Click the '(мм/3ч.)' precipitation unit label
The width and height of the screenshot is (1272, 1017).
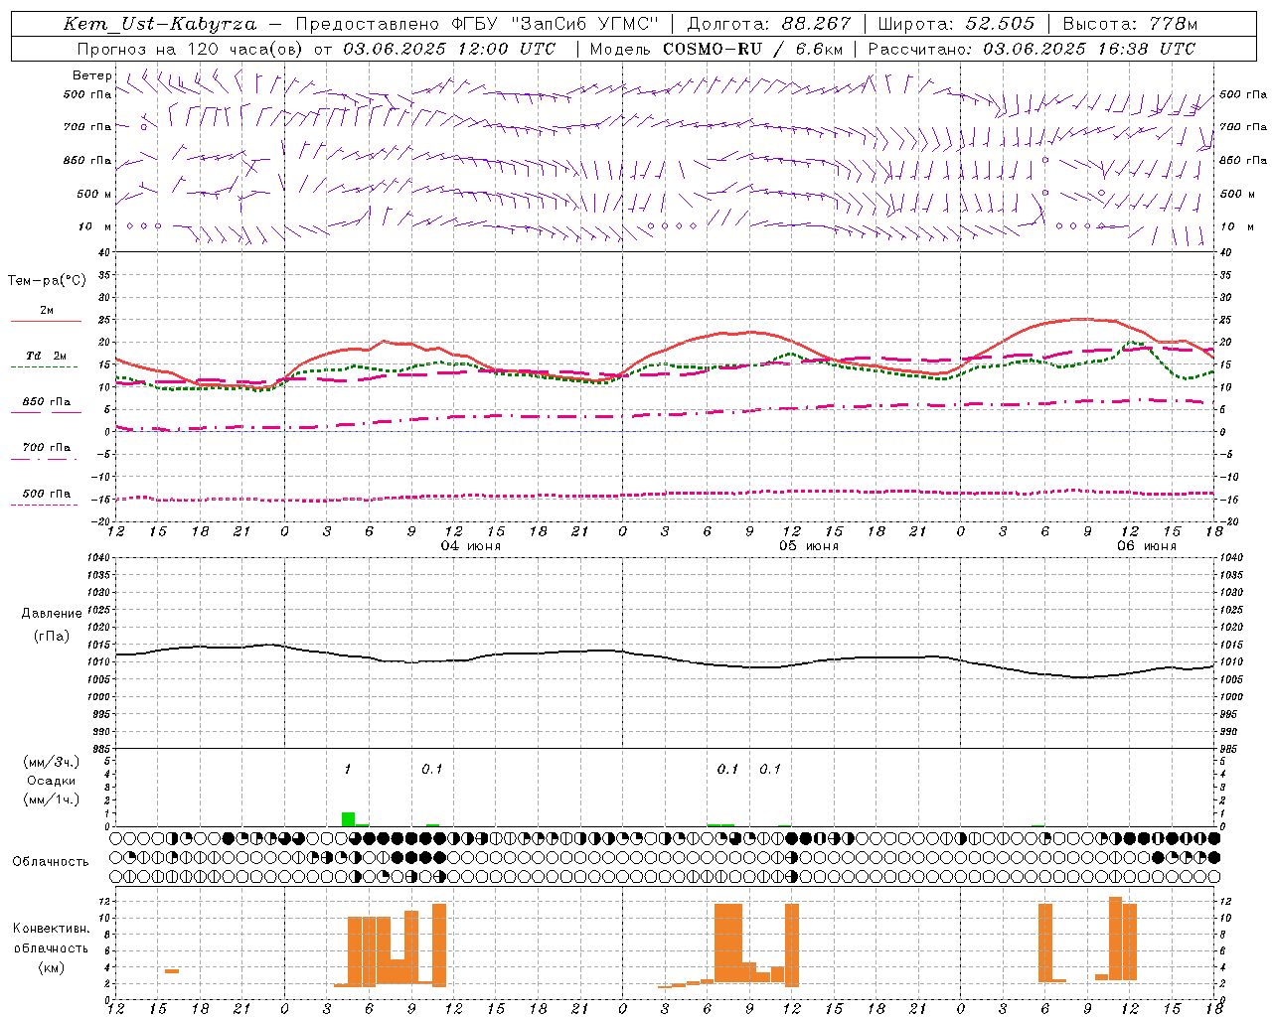(x=52, y=762)
